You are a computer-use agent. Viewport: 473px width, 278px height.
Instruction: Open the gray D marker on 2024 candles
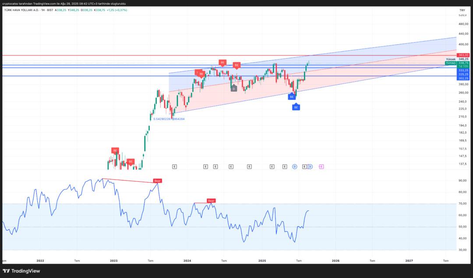[233, 89]
